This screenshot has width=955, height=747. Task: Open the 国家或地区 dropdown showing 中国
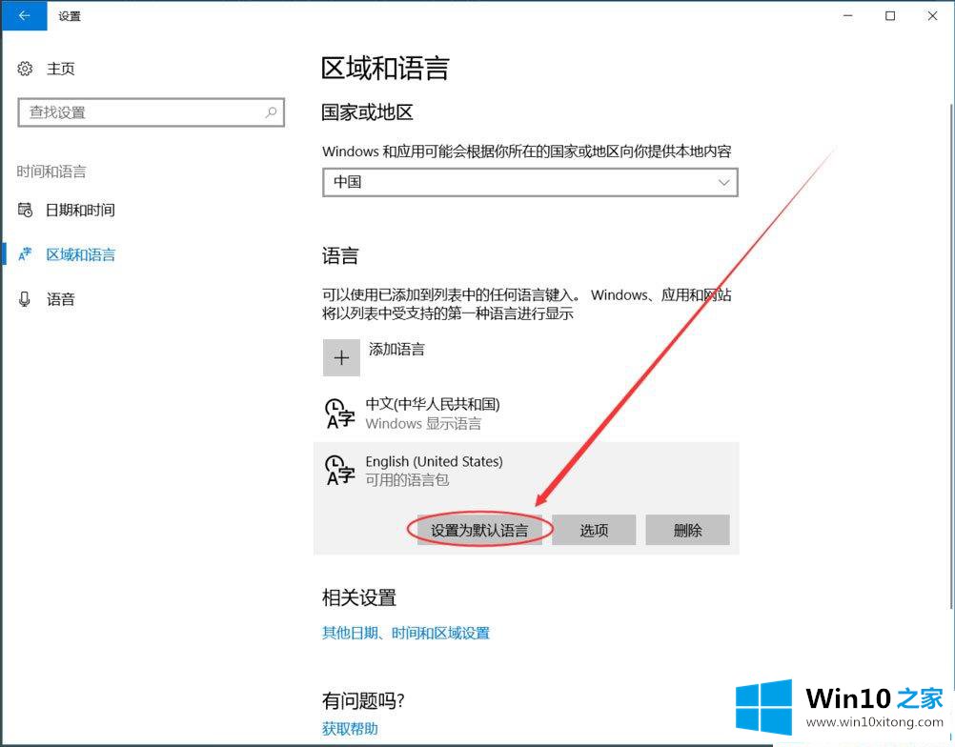[530, 182]
